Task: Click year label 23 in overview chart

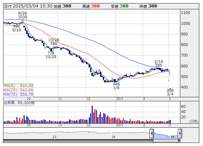Action: [54, 137]
